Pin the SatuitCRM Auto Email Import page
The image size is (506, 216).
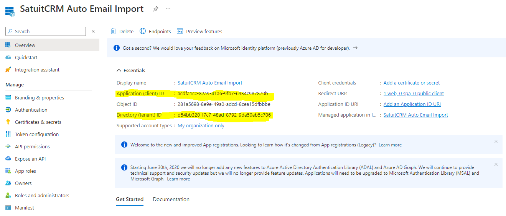[x=155, y=9]
